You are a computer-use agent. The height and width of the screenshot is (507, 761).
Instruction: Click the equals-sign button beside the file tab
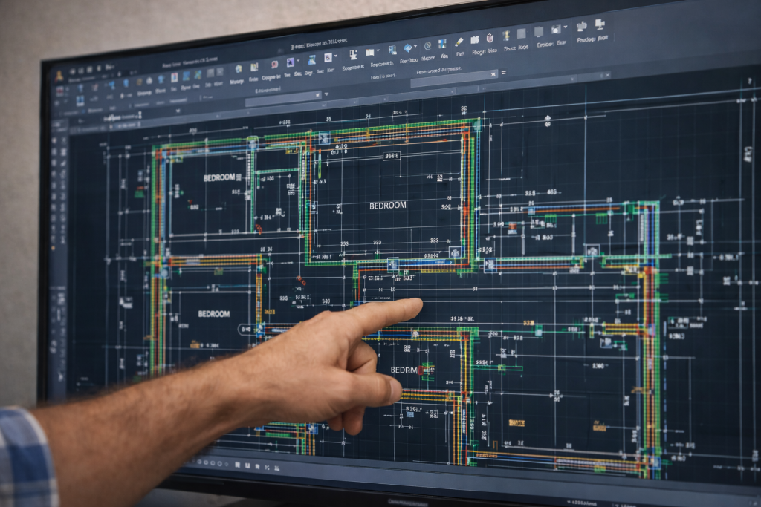pos(503,73)
